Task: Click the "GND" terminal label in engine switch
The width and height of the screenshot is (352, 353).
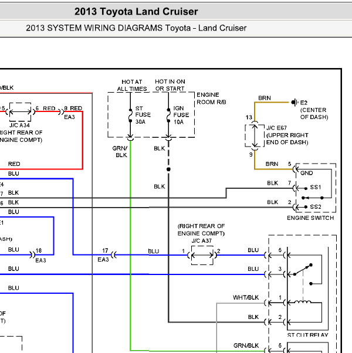Action: click(306, 173)
